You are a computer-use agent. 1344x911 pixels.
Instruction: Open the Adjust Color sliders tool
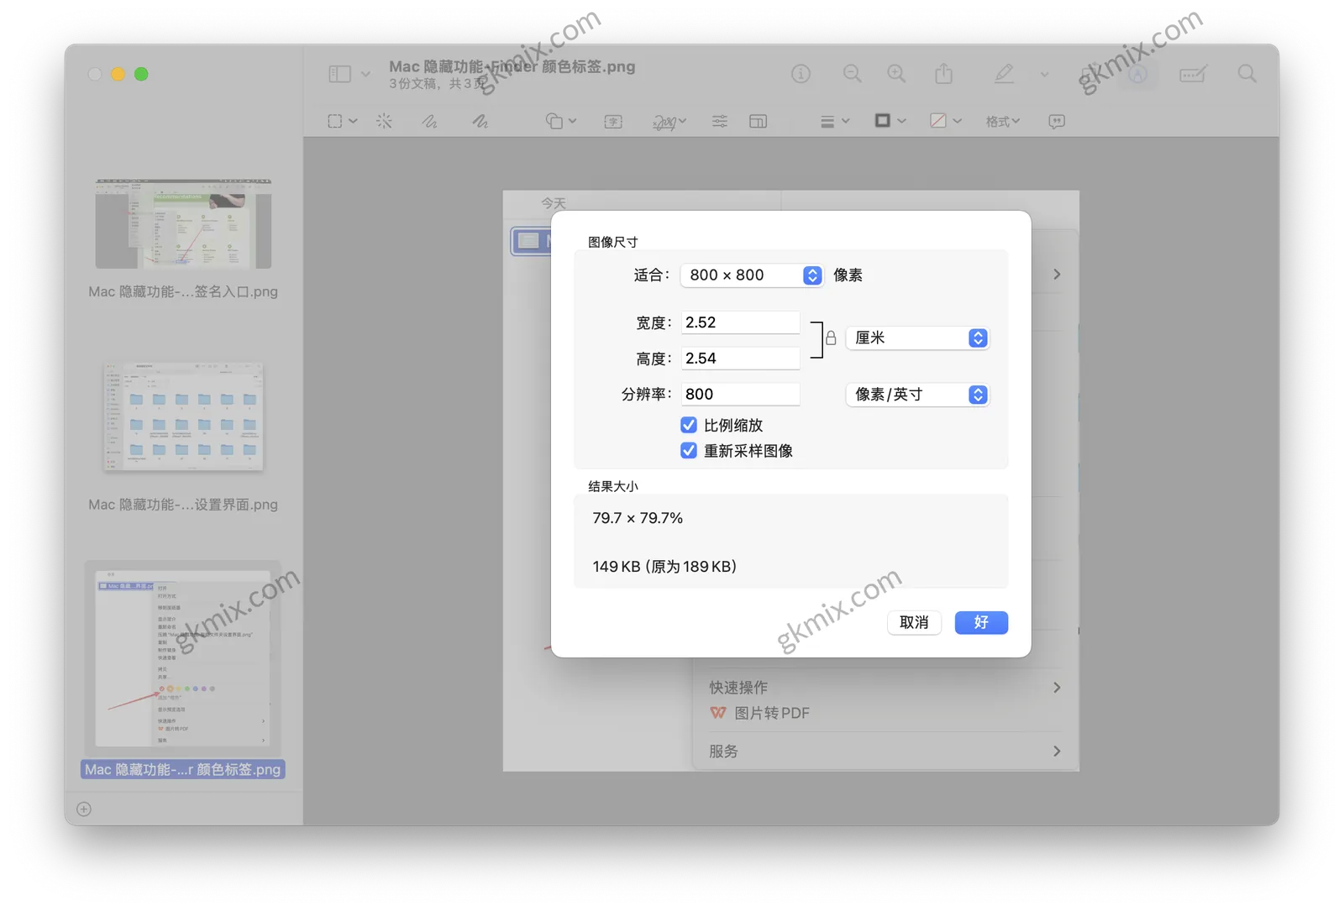[x=720, y=121]
